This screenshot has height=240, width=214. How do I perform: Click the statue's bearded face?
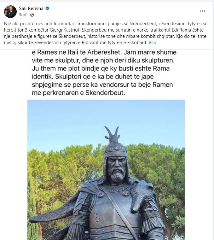(x=117, y=169)
